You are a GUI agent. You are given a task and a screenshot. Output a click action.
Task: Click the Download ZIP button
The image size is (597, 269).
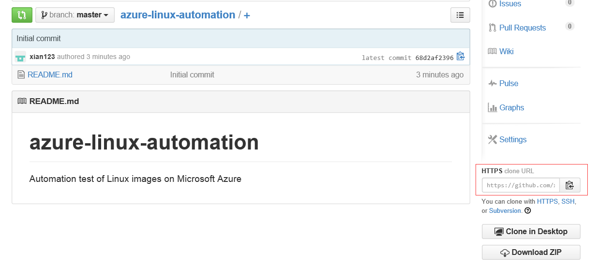tap(531, 252)
